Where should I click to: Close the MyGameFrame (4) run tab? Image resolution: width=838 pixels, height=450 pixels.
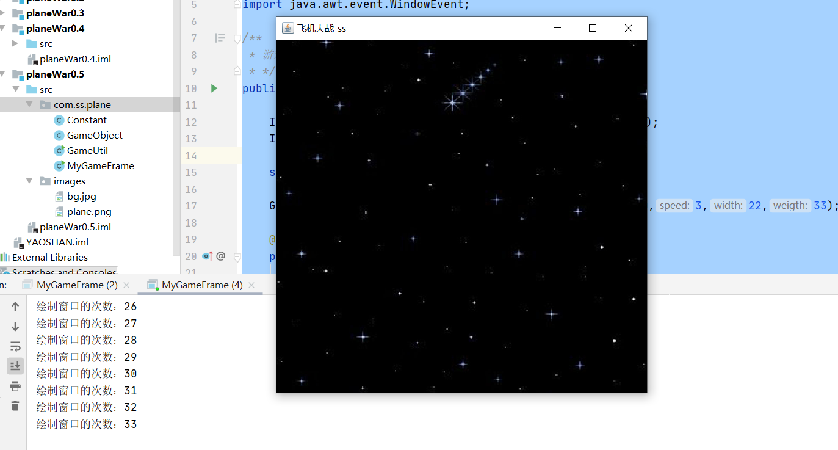click(x=251, y=285)
